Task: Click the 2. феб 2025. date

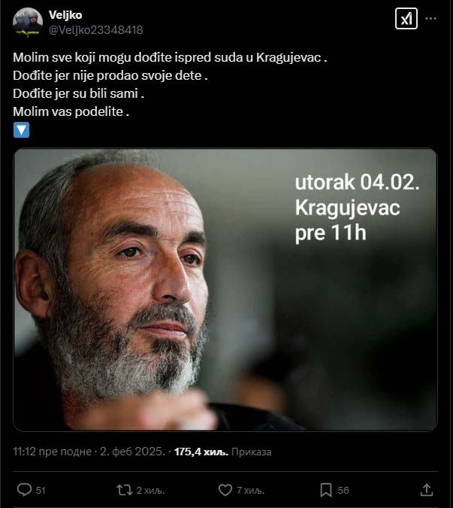Action: (x=132, y=452)
